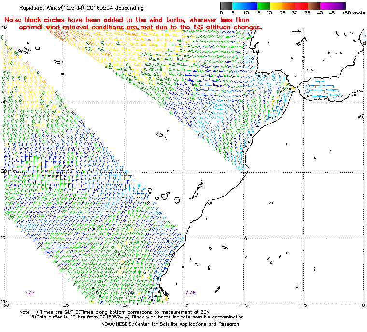Click the legend label '40'

pos(320,13)
